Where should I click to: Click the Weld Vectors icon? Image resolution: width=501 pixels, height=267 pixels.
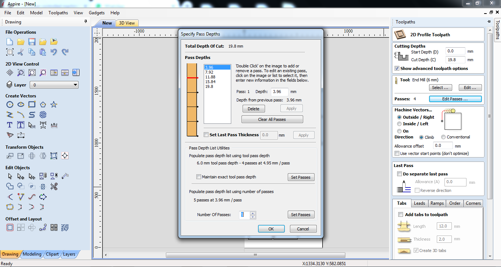pyautogui.click(x=10, y=186)
